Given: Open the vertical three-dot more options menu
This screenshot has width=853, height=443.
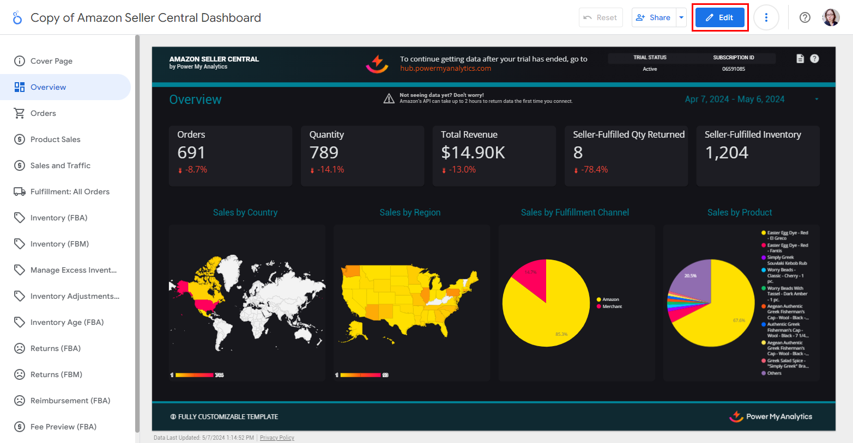Looking at the screenshot, I should 766,17.
